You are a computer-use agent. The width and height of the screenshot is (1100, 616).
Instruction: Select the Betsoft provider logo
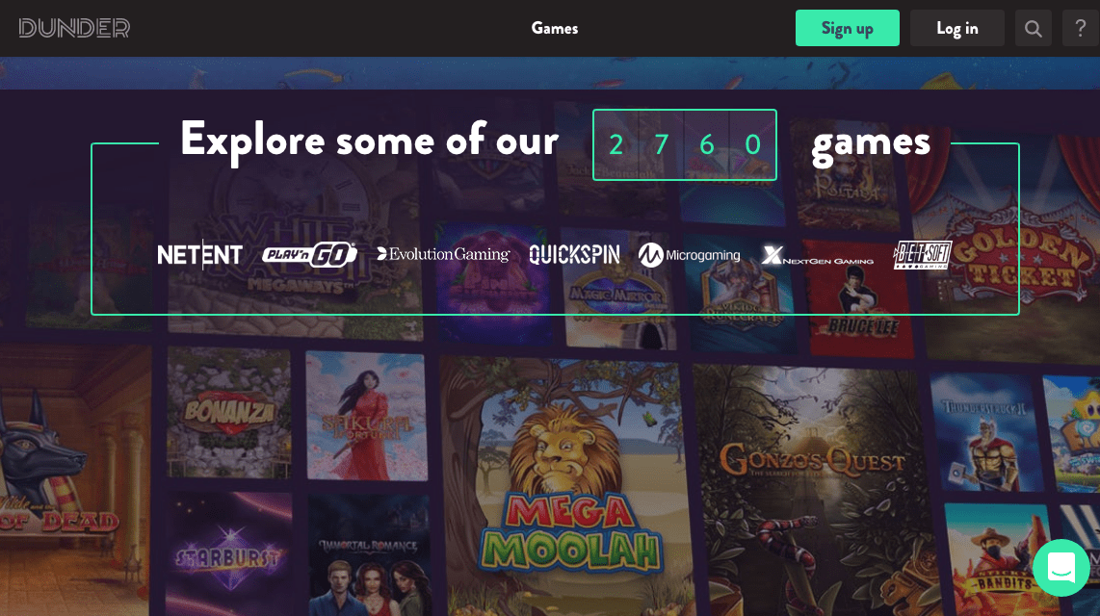[x=923, y=255]
